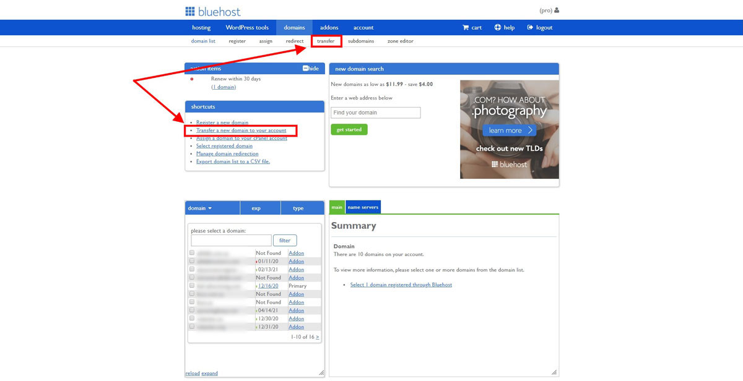Image resolution: width=743 pixels, height=381 pixels.
Task: Go to the domain list submenu
Action: [203, 41]
